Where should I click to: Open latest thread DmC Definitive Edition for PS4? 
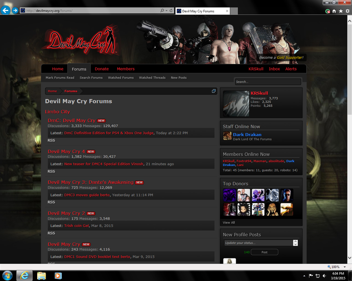pyautogui.click(x=109, y=133)
